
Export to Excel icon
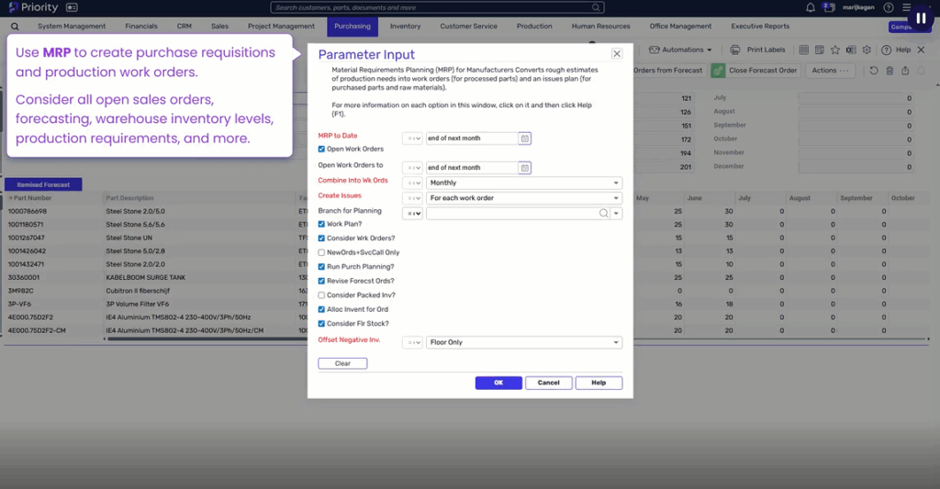[851, 50]
